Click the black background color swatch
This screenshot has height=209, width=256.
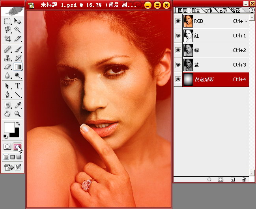point(16,135)
